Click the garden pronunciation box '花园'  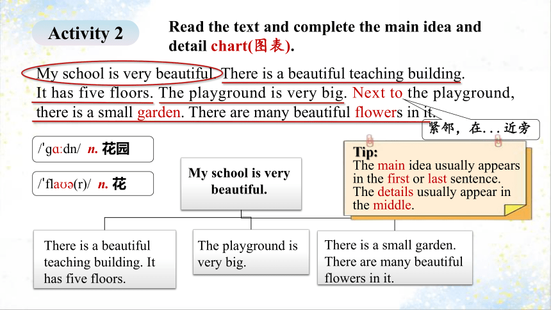(x=93, y=149)
